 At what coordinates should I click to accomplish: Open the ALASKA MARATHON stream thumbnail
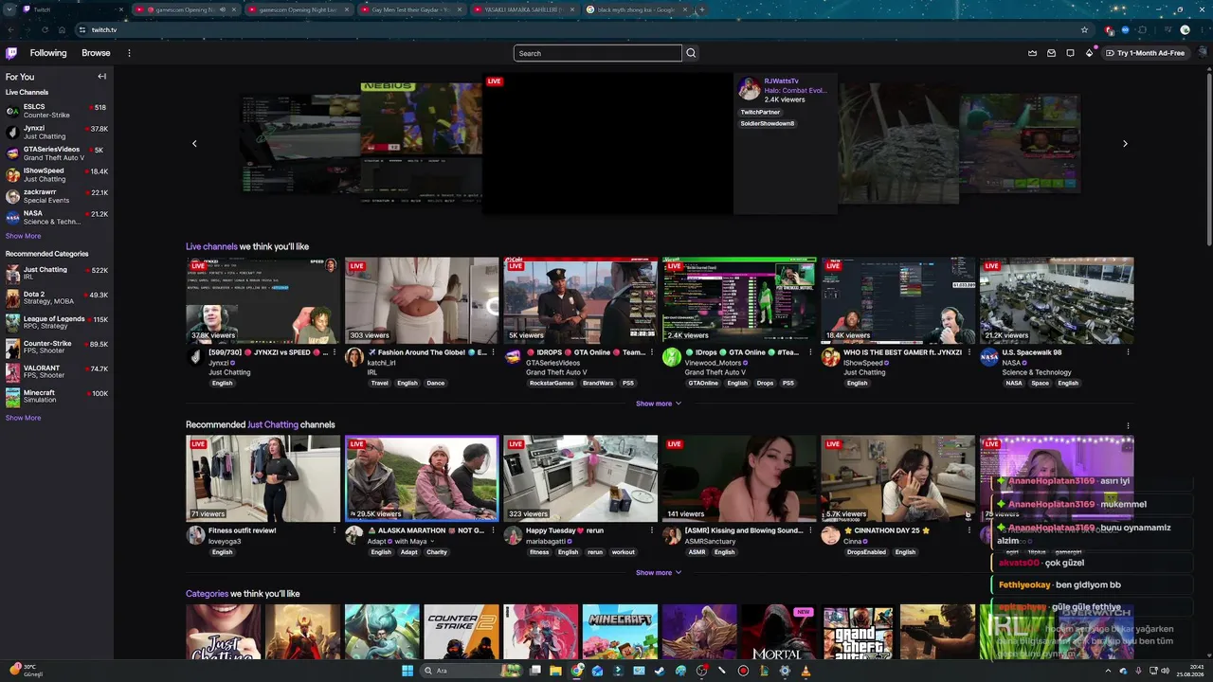coord(422,478)
